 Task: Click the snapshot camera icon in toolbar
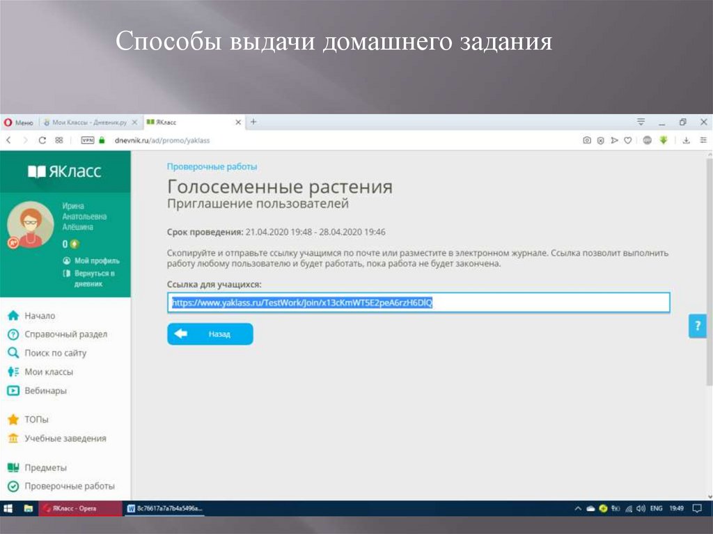coord(587,140)
